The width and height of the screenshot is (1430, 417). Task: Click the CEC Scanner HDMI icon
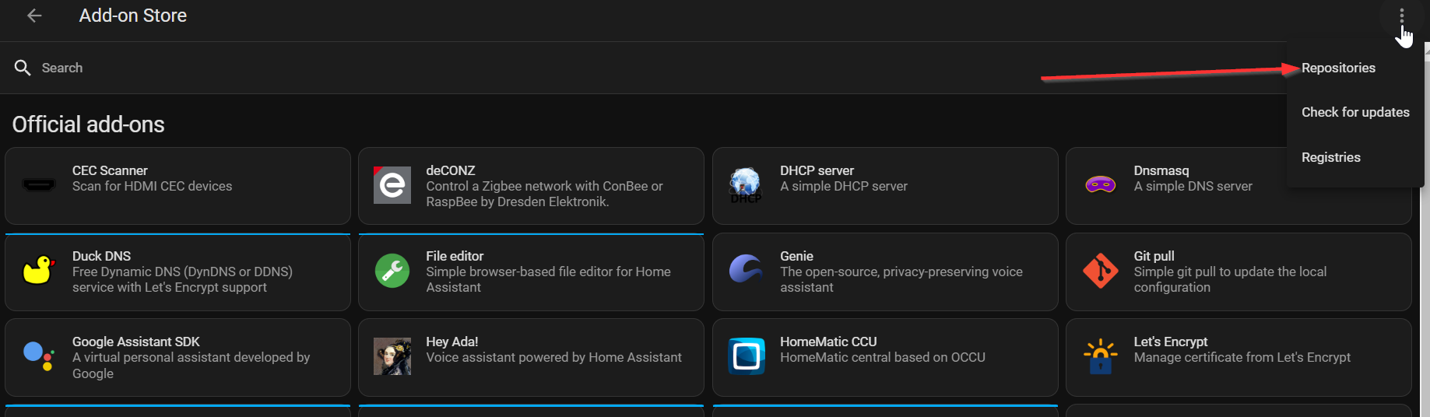click(x=39, y=185)
